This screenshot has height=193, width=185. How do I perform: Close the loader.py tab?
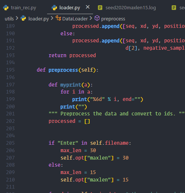tap(87, 7)
